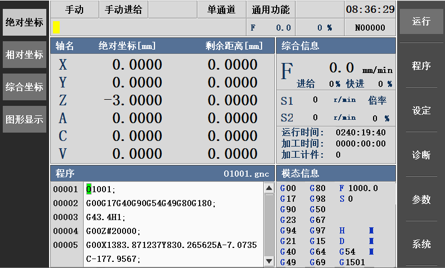This screenshot has height=268, width=445.
Task: Open the 诊断 diagnostics menu
Action: [421, 155]
